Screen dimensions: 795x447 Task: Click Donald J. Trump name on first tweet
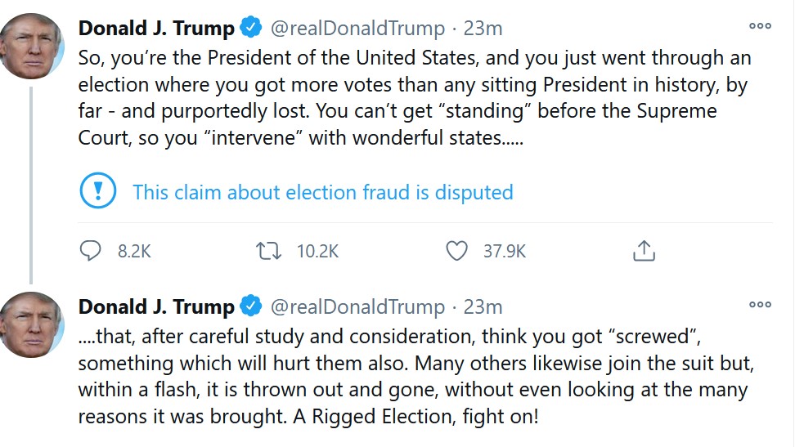(x=156, y=29)
